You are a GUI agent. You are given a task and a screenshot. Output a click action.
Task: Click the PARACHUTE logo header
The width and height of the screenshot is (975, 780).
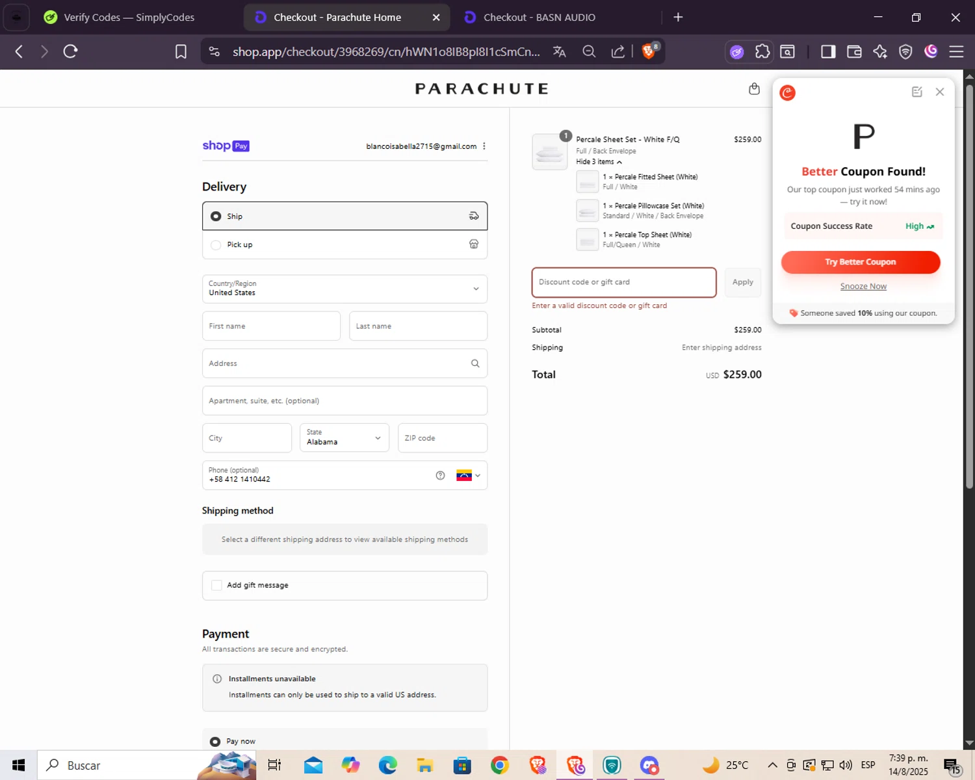[482, 88]
